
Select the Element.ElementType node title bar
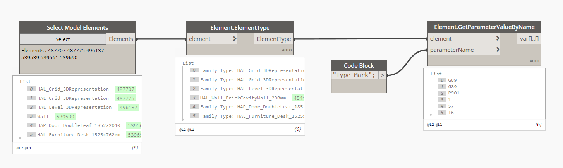240,27
